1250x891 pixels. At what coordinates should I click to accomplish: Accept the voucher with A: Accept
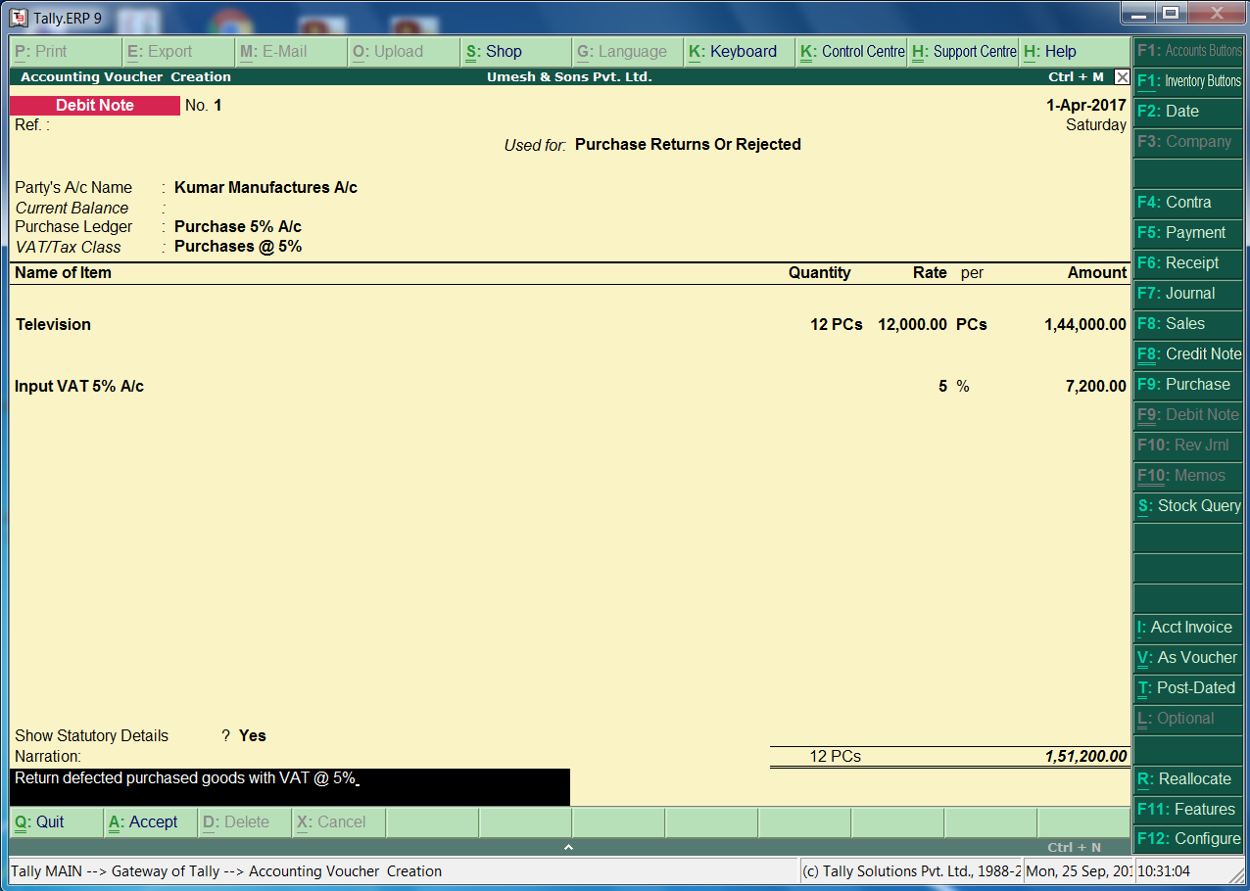click(150, 822)
